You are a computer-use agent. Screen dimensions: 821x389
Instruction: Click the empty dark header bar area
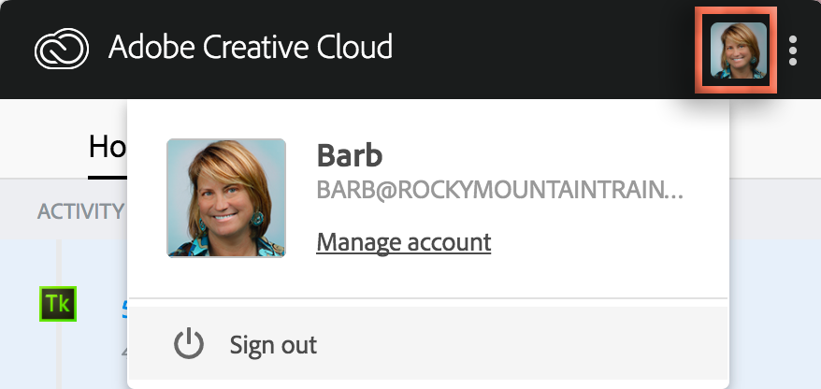coord(542,49)
